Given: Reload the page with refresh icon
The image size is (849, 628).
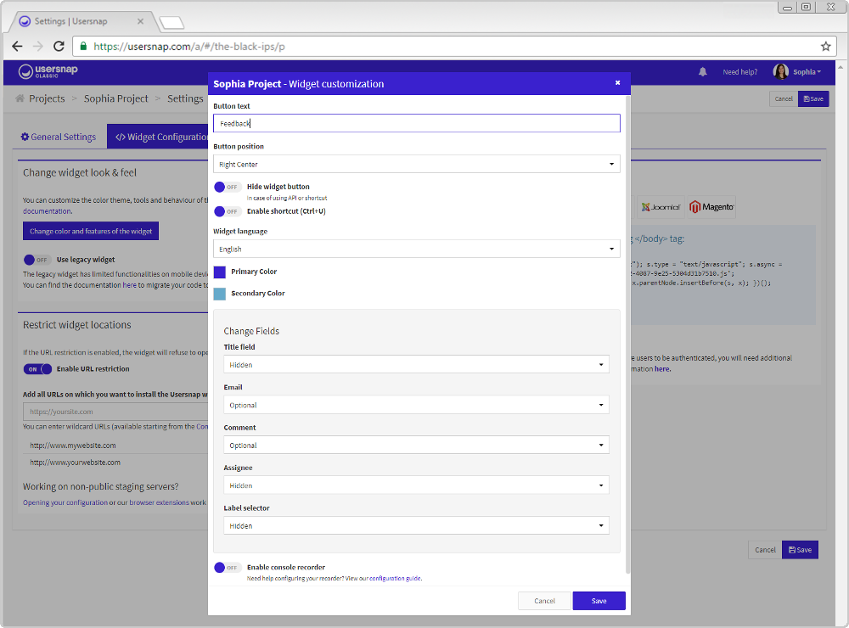Looking at the screenshot, I should (59, 47).
